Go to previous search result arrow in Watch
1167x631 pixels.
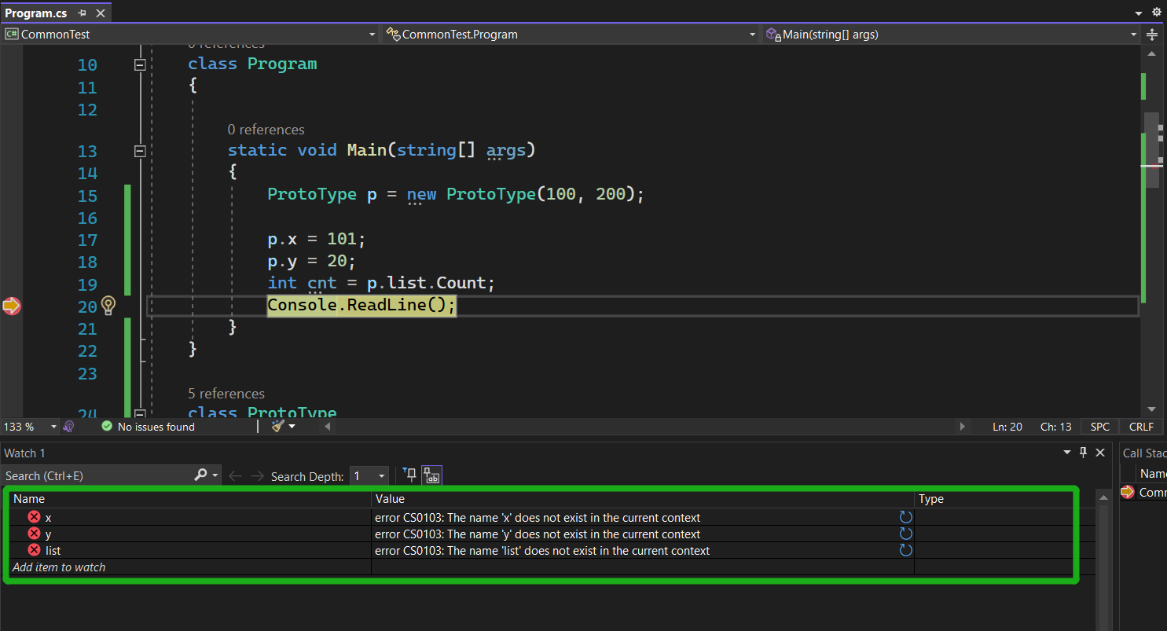coord(234,475)
